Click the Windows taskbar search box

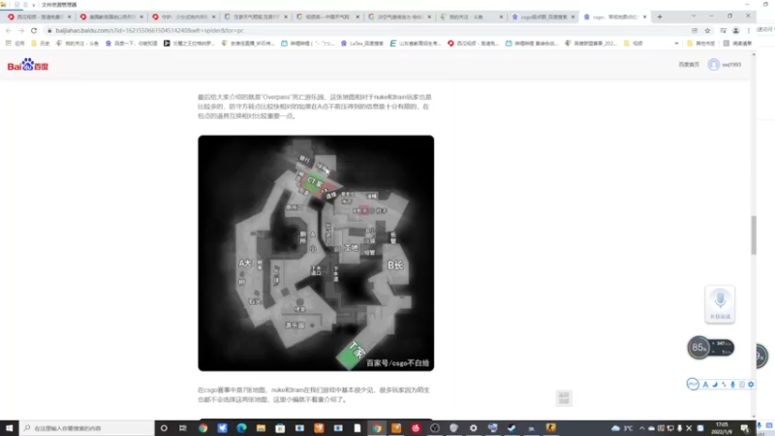86,428
